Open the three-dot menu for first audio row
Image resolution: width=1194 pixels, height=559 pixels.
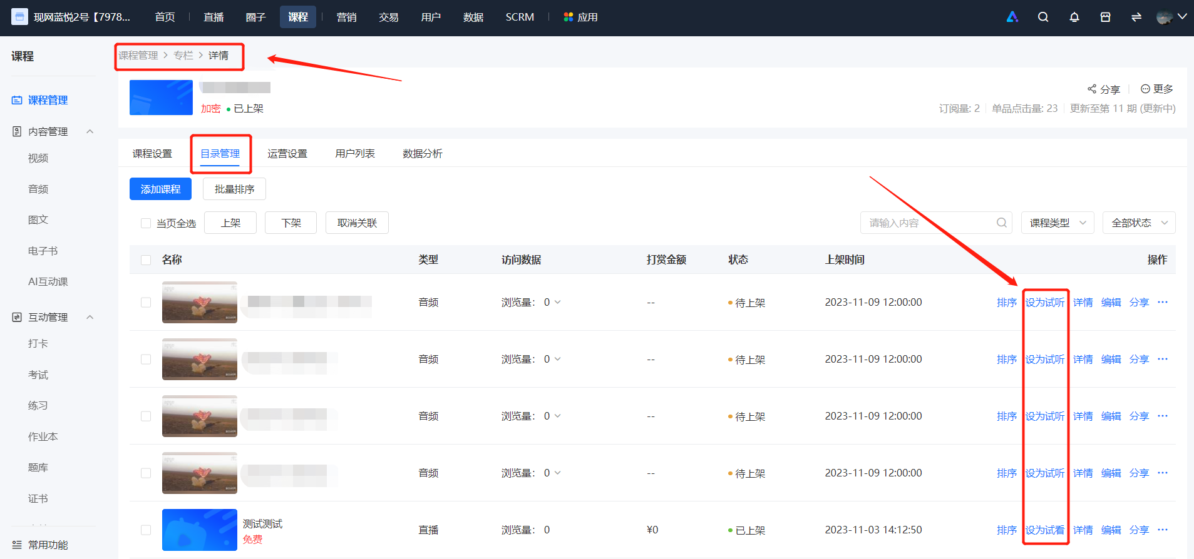tap(1163, 302)
